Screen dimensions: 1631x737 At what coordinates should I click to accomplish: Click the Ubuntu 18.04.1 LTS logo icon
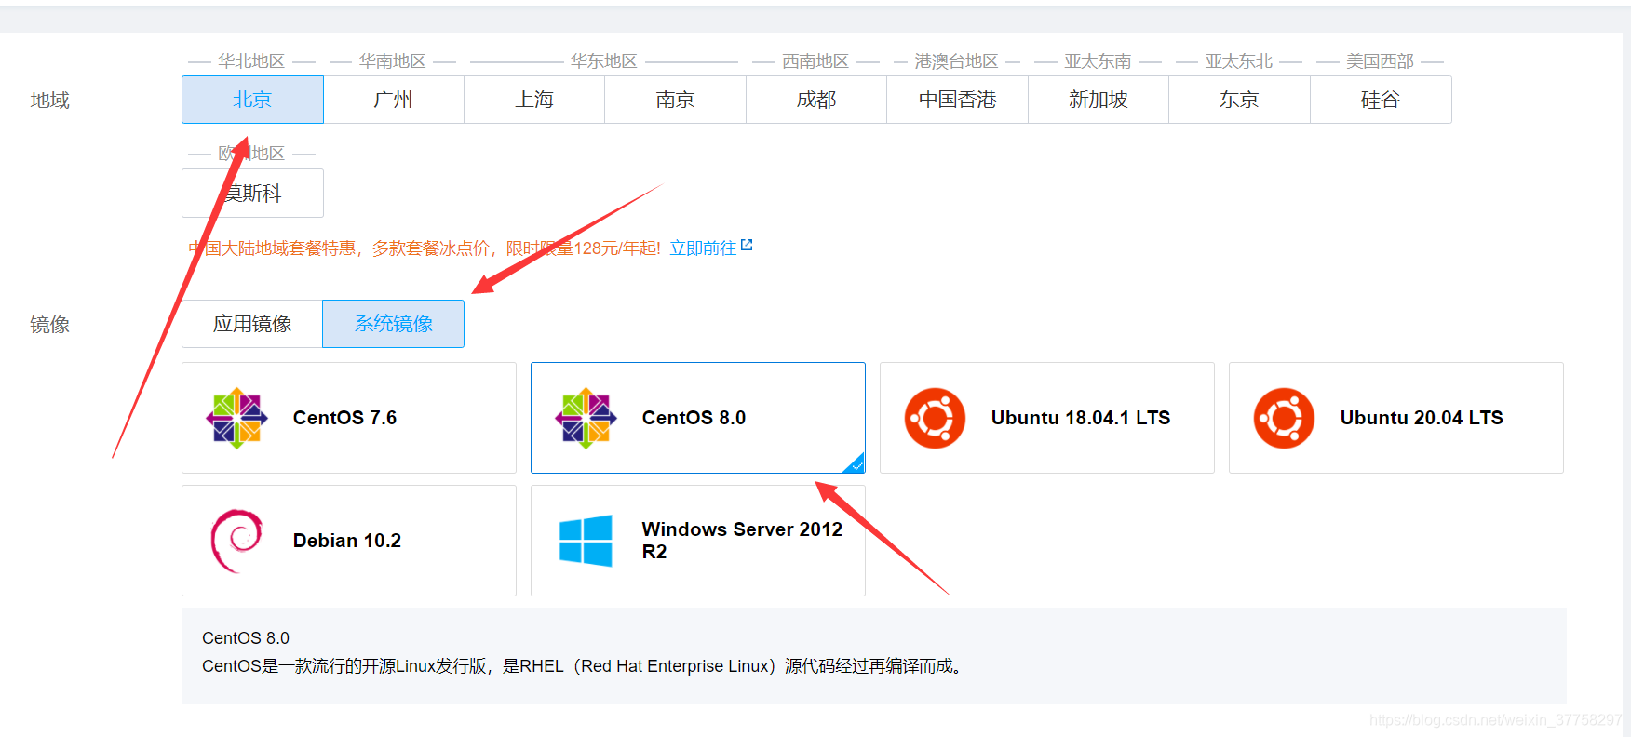coord(935,418)
